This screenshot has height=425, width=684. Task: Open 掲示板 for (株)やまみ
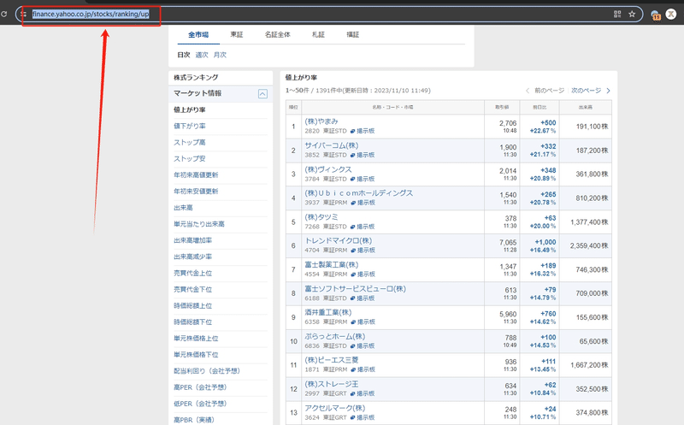[363, 131]
